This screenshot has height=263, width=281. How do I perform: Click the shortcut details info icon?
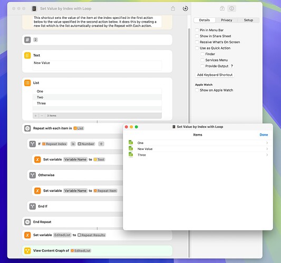pyautogui.click(x=231, y=8)
